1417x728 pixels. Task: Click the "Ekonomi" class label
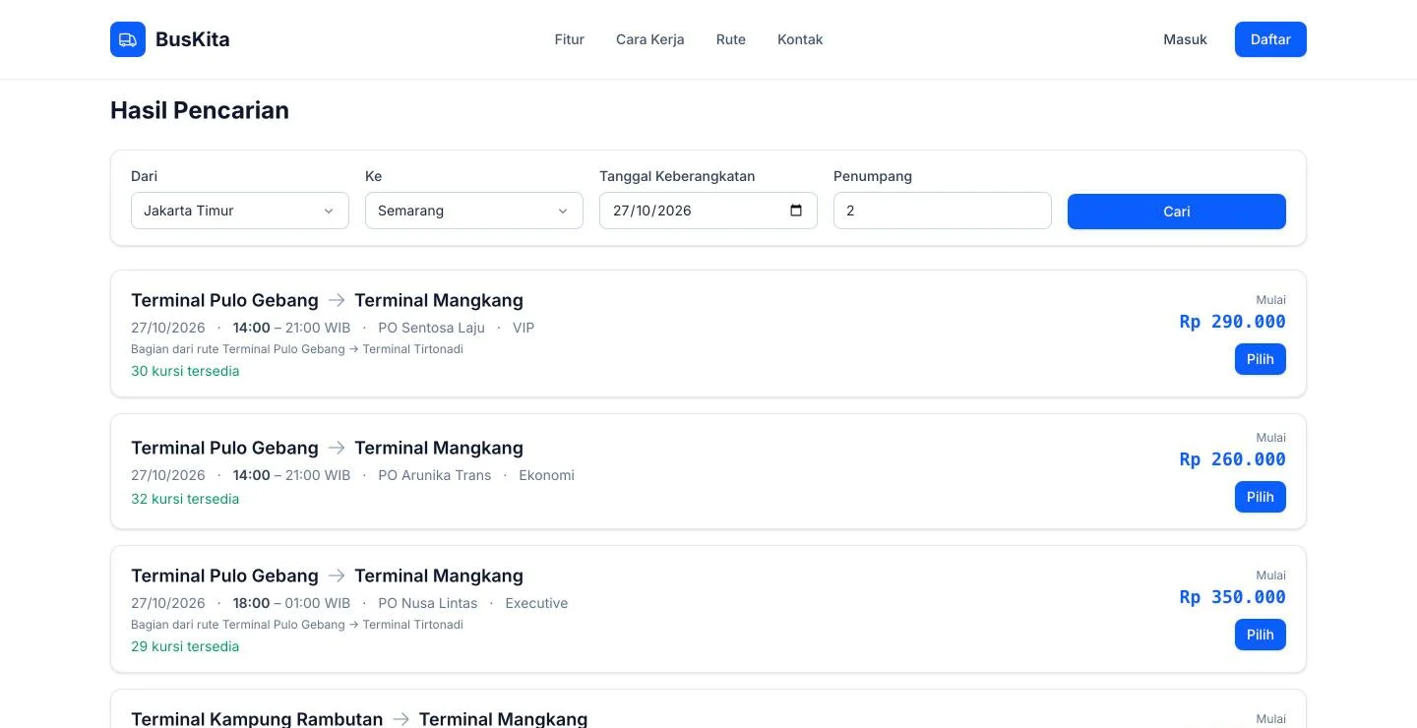point(546,475)
